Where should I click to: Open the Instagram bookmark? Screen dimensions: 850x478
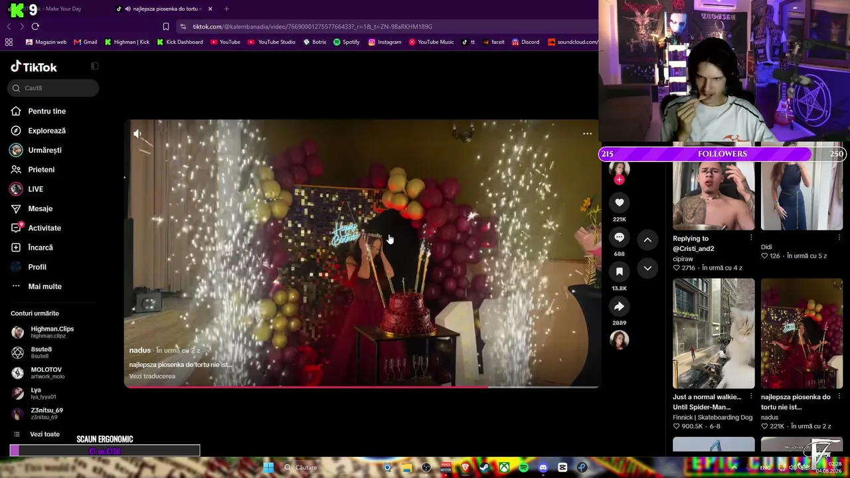(x=385, y=42)
